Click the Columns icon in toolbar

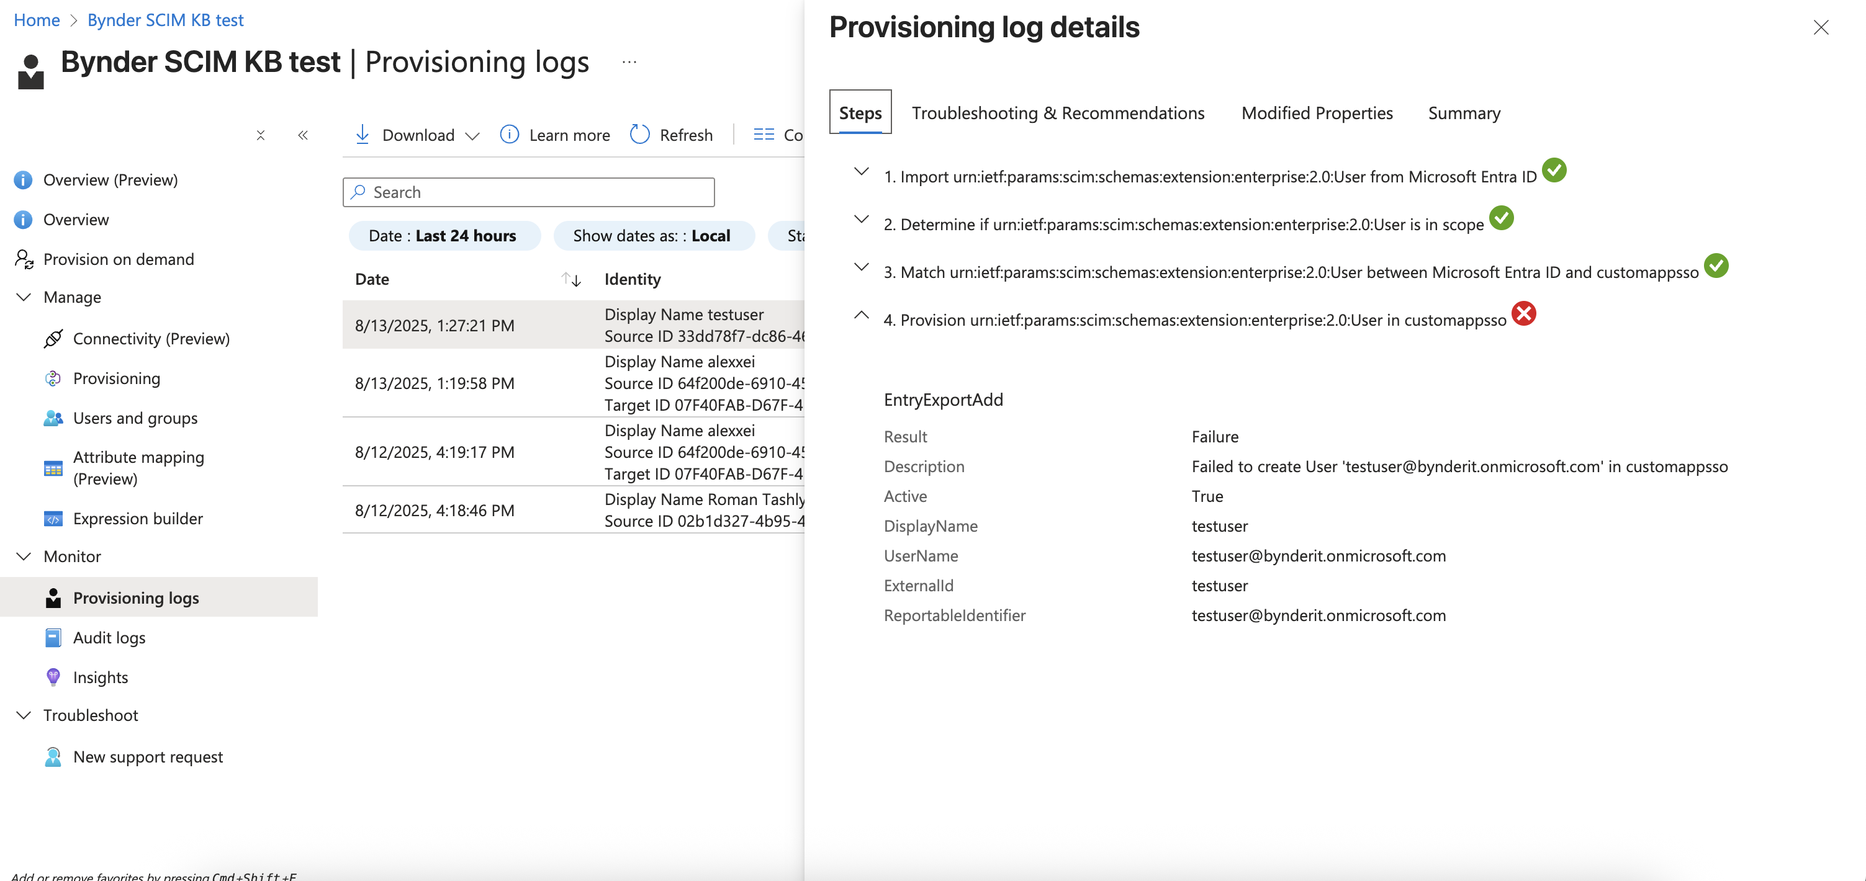[x=764, y=135]
